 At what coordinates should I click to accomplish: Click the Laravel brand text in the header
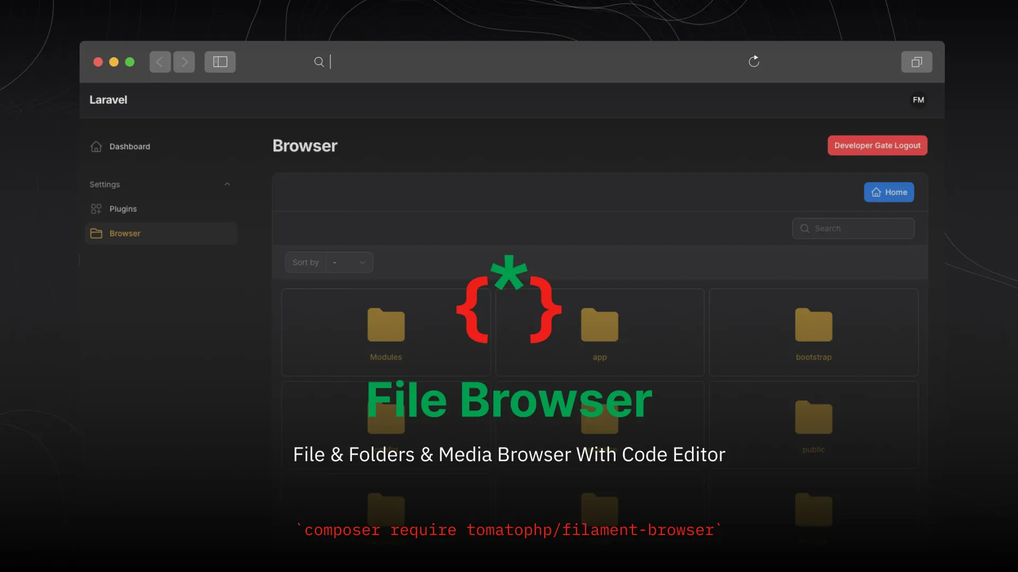pyautogui.click(x=108, y=100)
